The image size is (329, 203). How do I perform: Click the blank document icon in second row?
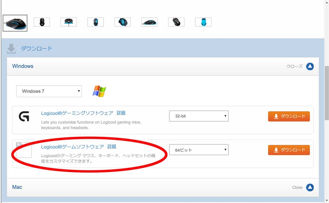point(24,150)
